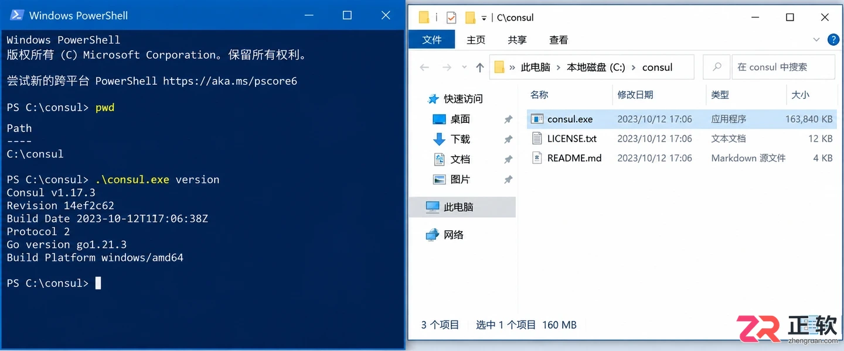
Task: Sort files by the 修改日期 column header
Action: (635, 95)
